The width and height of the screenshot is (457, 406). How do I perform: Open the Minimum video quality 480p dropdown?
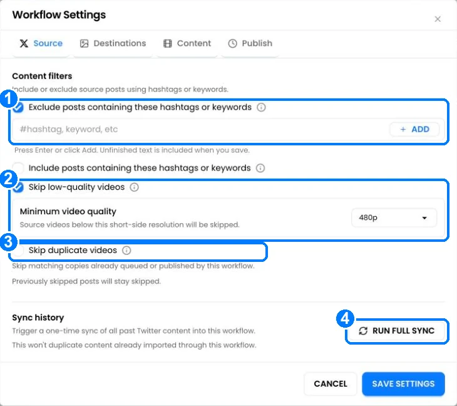tap(394, 217)
